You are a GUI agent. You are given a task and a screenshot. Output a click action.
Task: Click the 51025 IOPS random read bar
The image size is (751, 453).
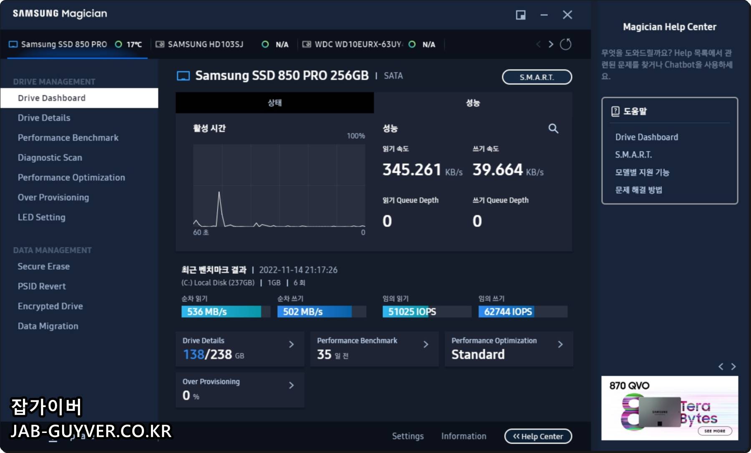427,311
